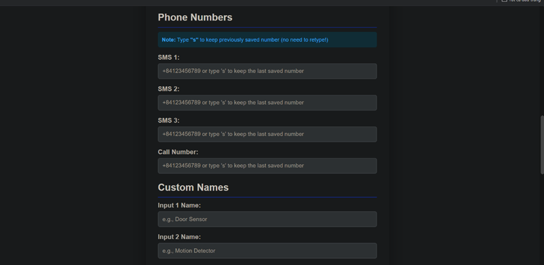Click the scrollbar track above the thumb

click(x=541, y=62)
